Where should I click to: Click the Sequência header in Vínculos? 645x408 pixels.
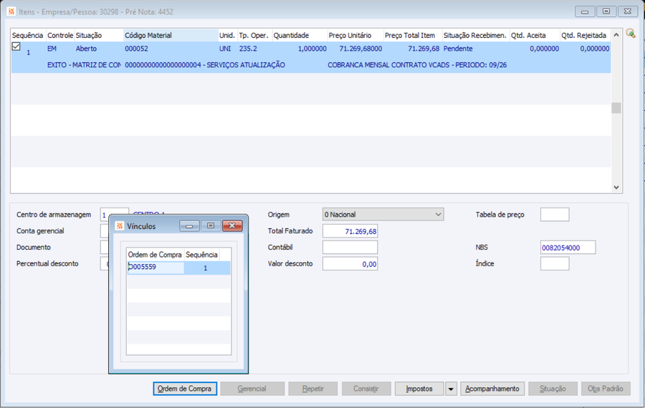(x=201, y=255)
